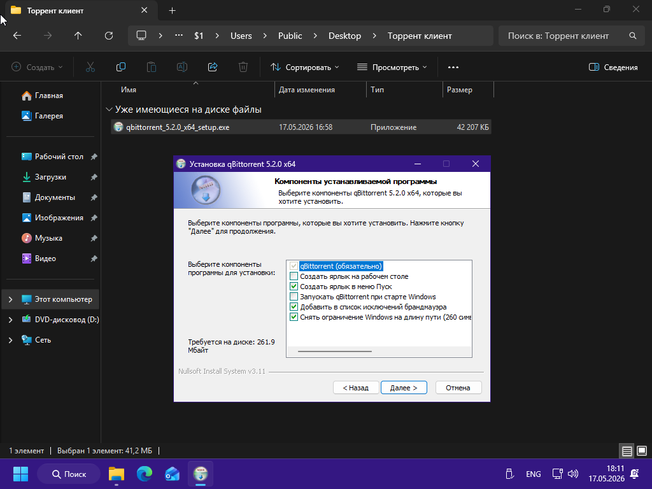Image resolution: width=652 pixels, height=489 pixels.
Task: Click the USB safely remove tray icon
Action: point(509,474)
